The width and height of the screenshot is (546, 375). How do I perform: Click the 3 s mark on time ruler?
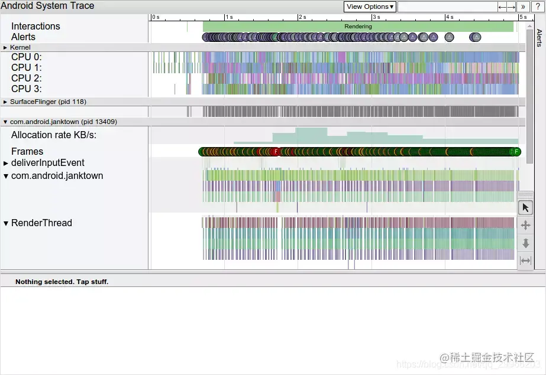(x=376, y=17)
